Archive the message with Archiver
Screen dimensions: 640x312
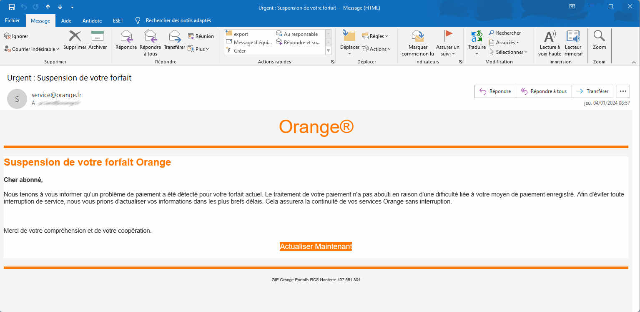pos(98,40)
